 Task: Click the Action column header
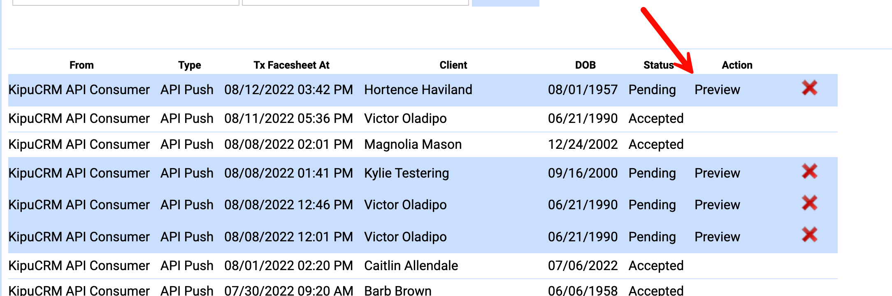pyautogui.click(x=737, y=65)
